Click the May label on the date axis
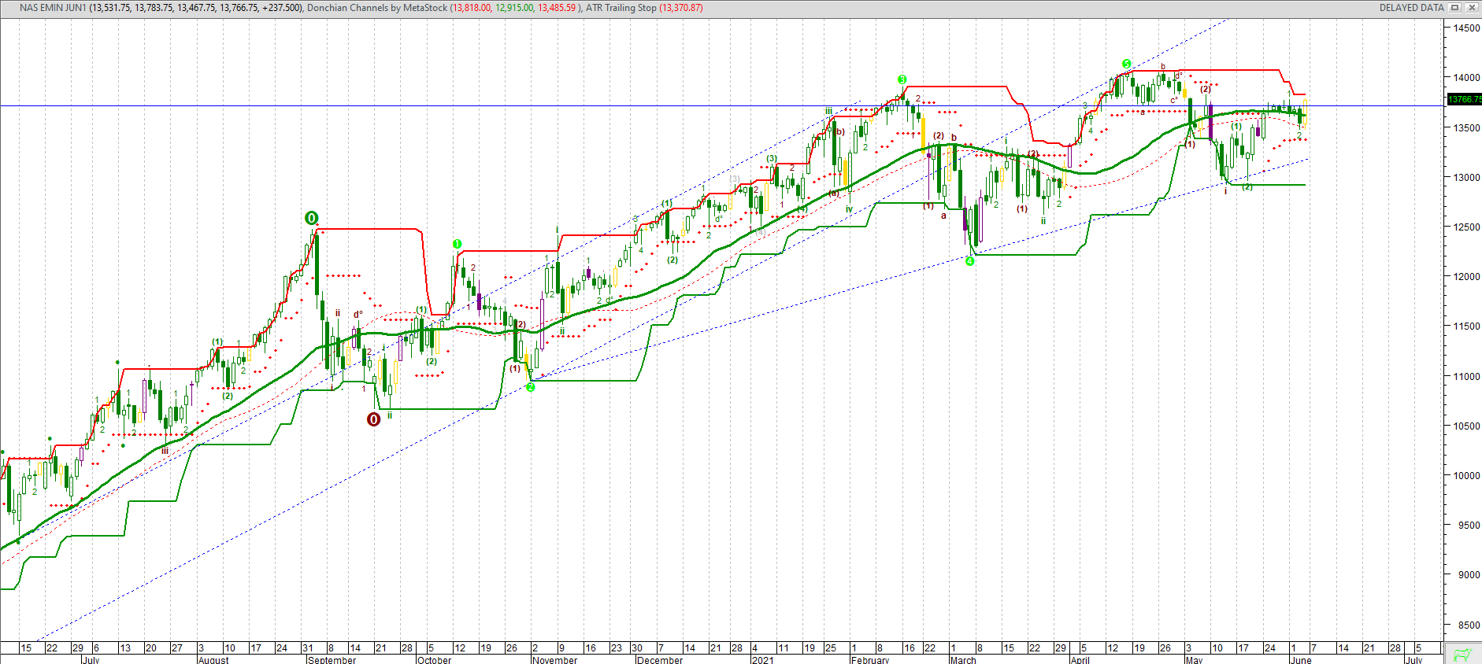Image resolution: width=1482 pixels, height=664 pixels. click(1194, 660)
